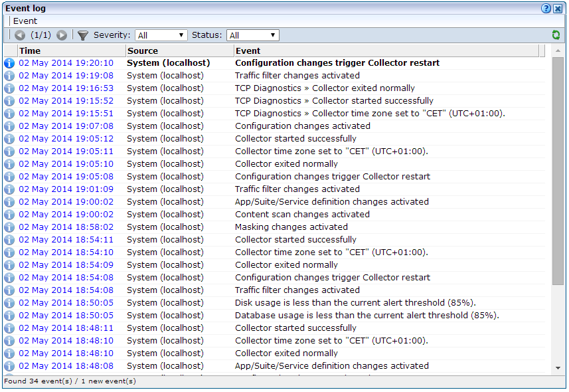
Task: Open the Event log help icon
Action: pos(546,9)
